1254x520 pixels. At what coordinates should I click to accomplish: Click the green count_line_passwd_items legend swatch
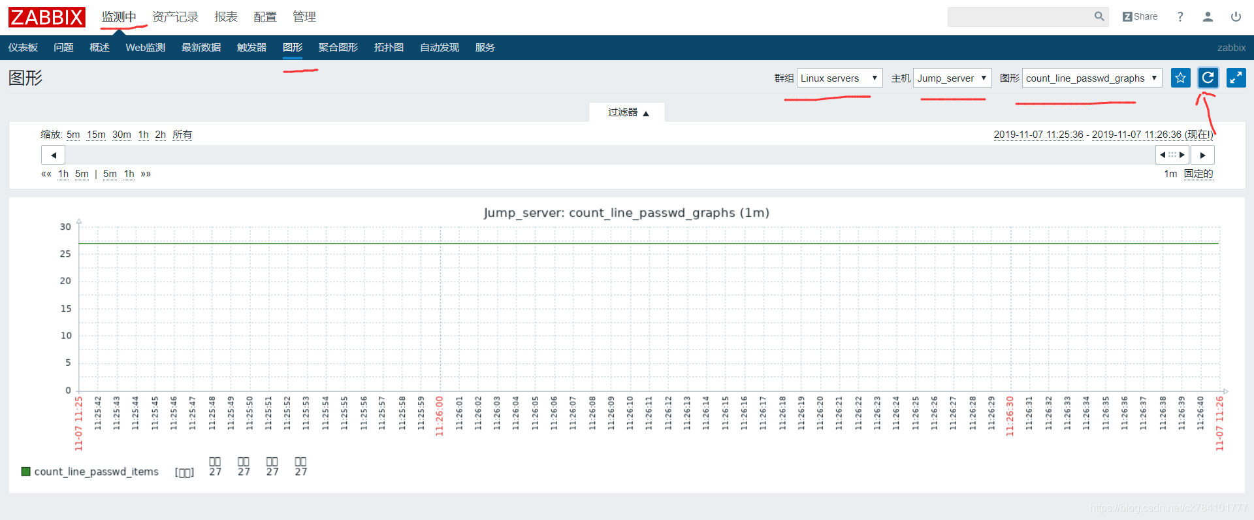coord(26,472)
